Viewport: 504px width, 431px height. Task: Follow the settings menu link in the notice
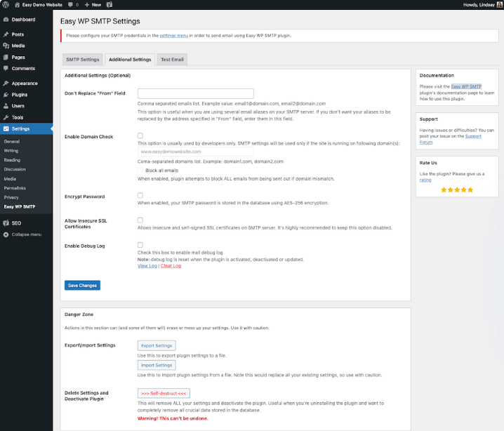[174, 36]
